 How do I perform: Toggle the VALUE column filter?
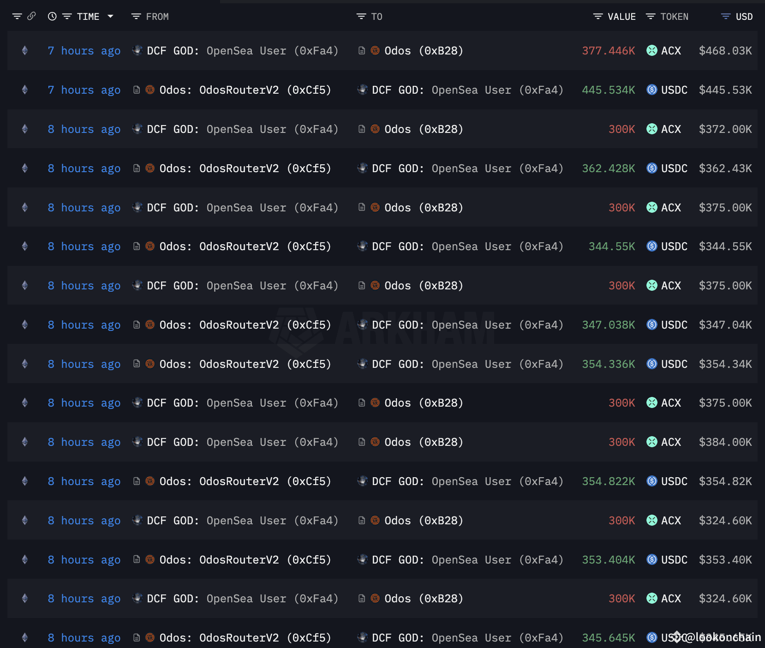(597, 16)
